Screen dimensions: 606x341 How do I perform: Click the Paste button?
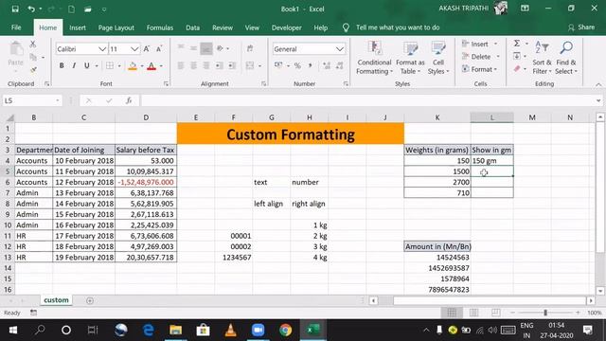point(15,54)
